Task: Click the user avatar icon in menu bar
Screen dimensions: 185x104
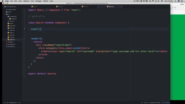Action: [179, 1]
